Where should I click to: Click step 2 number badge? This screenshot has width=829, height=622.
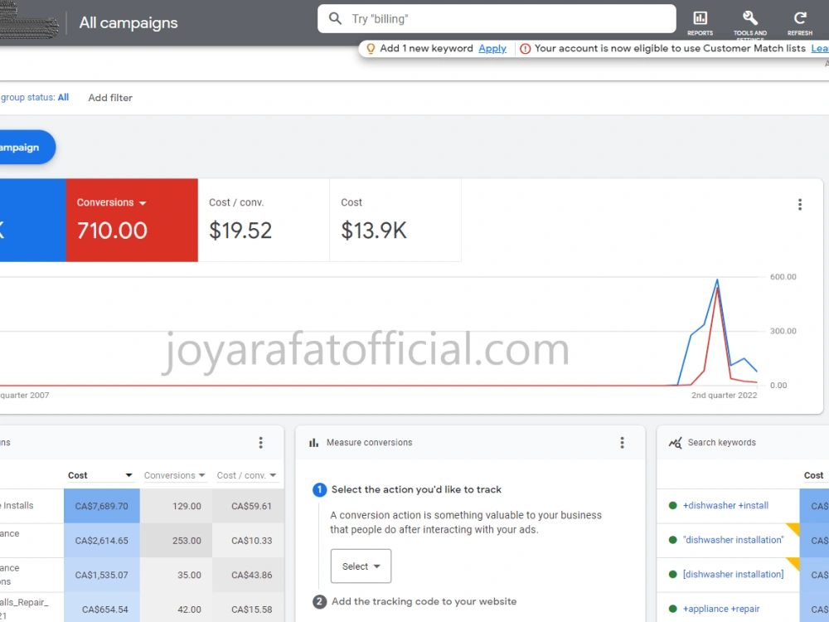(x=319, y=602)
